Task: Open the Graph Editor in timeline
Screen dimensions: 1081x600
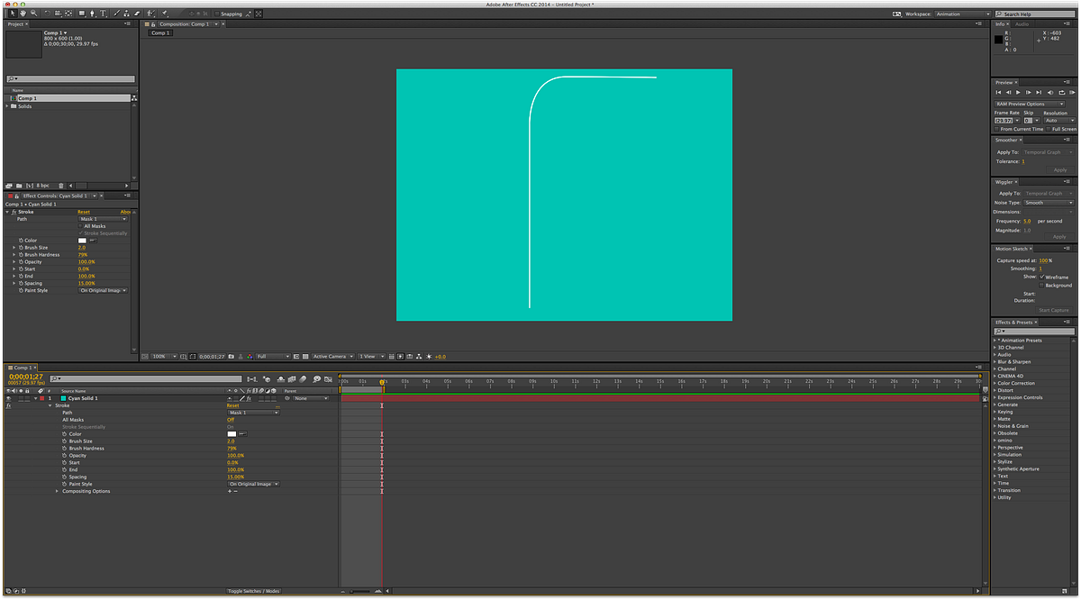Action: point(328,379)
